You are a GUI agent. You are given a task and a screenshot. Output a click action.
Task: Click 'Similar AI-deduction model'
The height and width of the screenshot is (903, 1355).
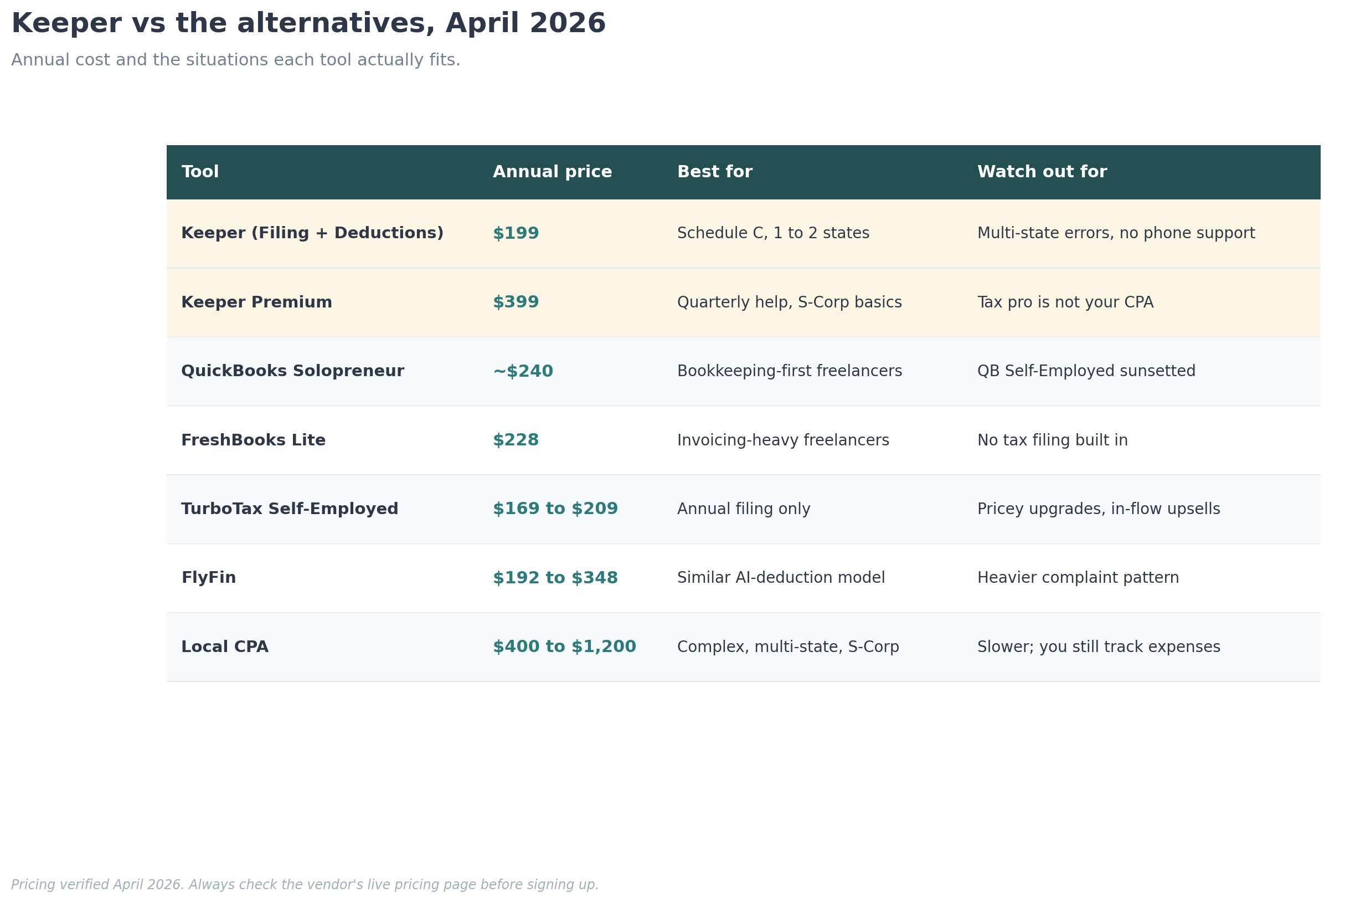point(781,578)
